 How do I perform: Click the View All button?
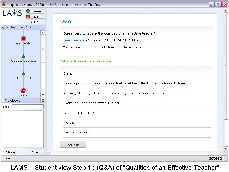tap(11, 152)
